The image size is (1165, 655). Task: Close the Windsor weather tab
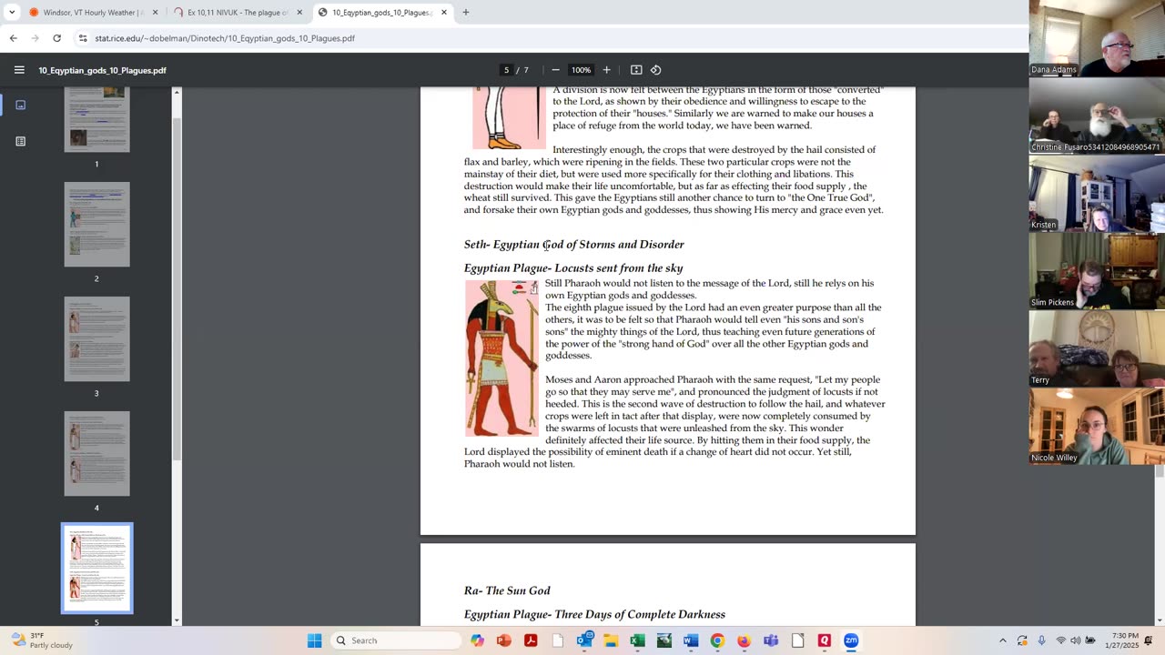(x=155, y=13)
